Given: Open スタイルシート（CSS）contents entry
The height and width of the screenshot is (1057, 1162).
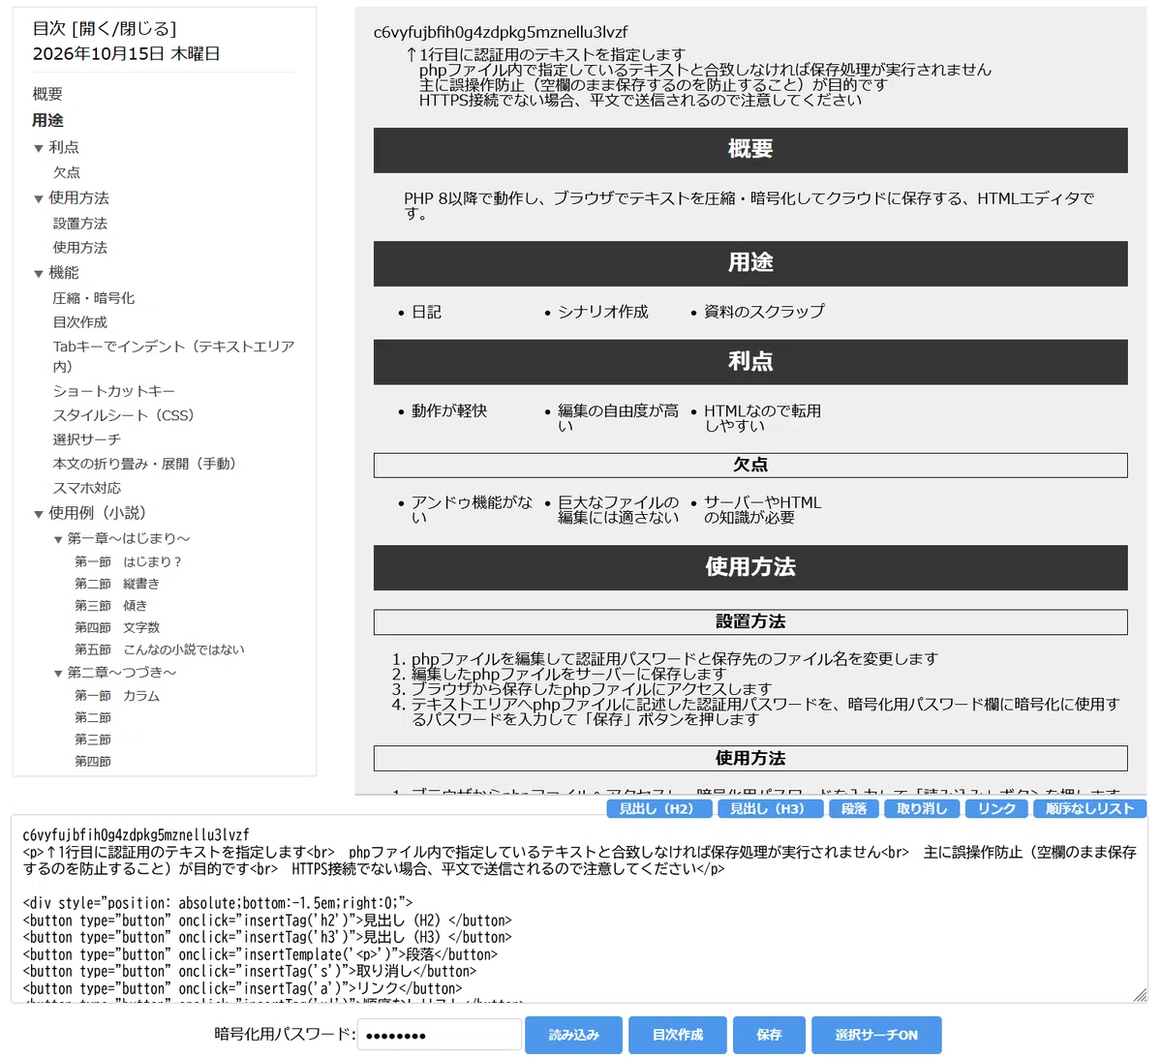Looking at the screenshot, I should pyautogui.click(x=124, y=415).
